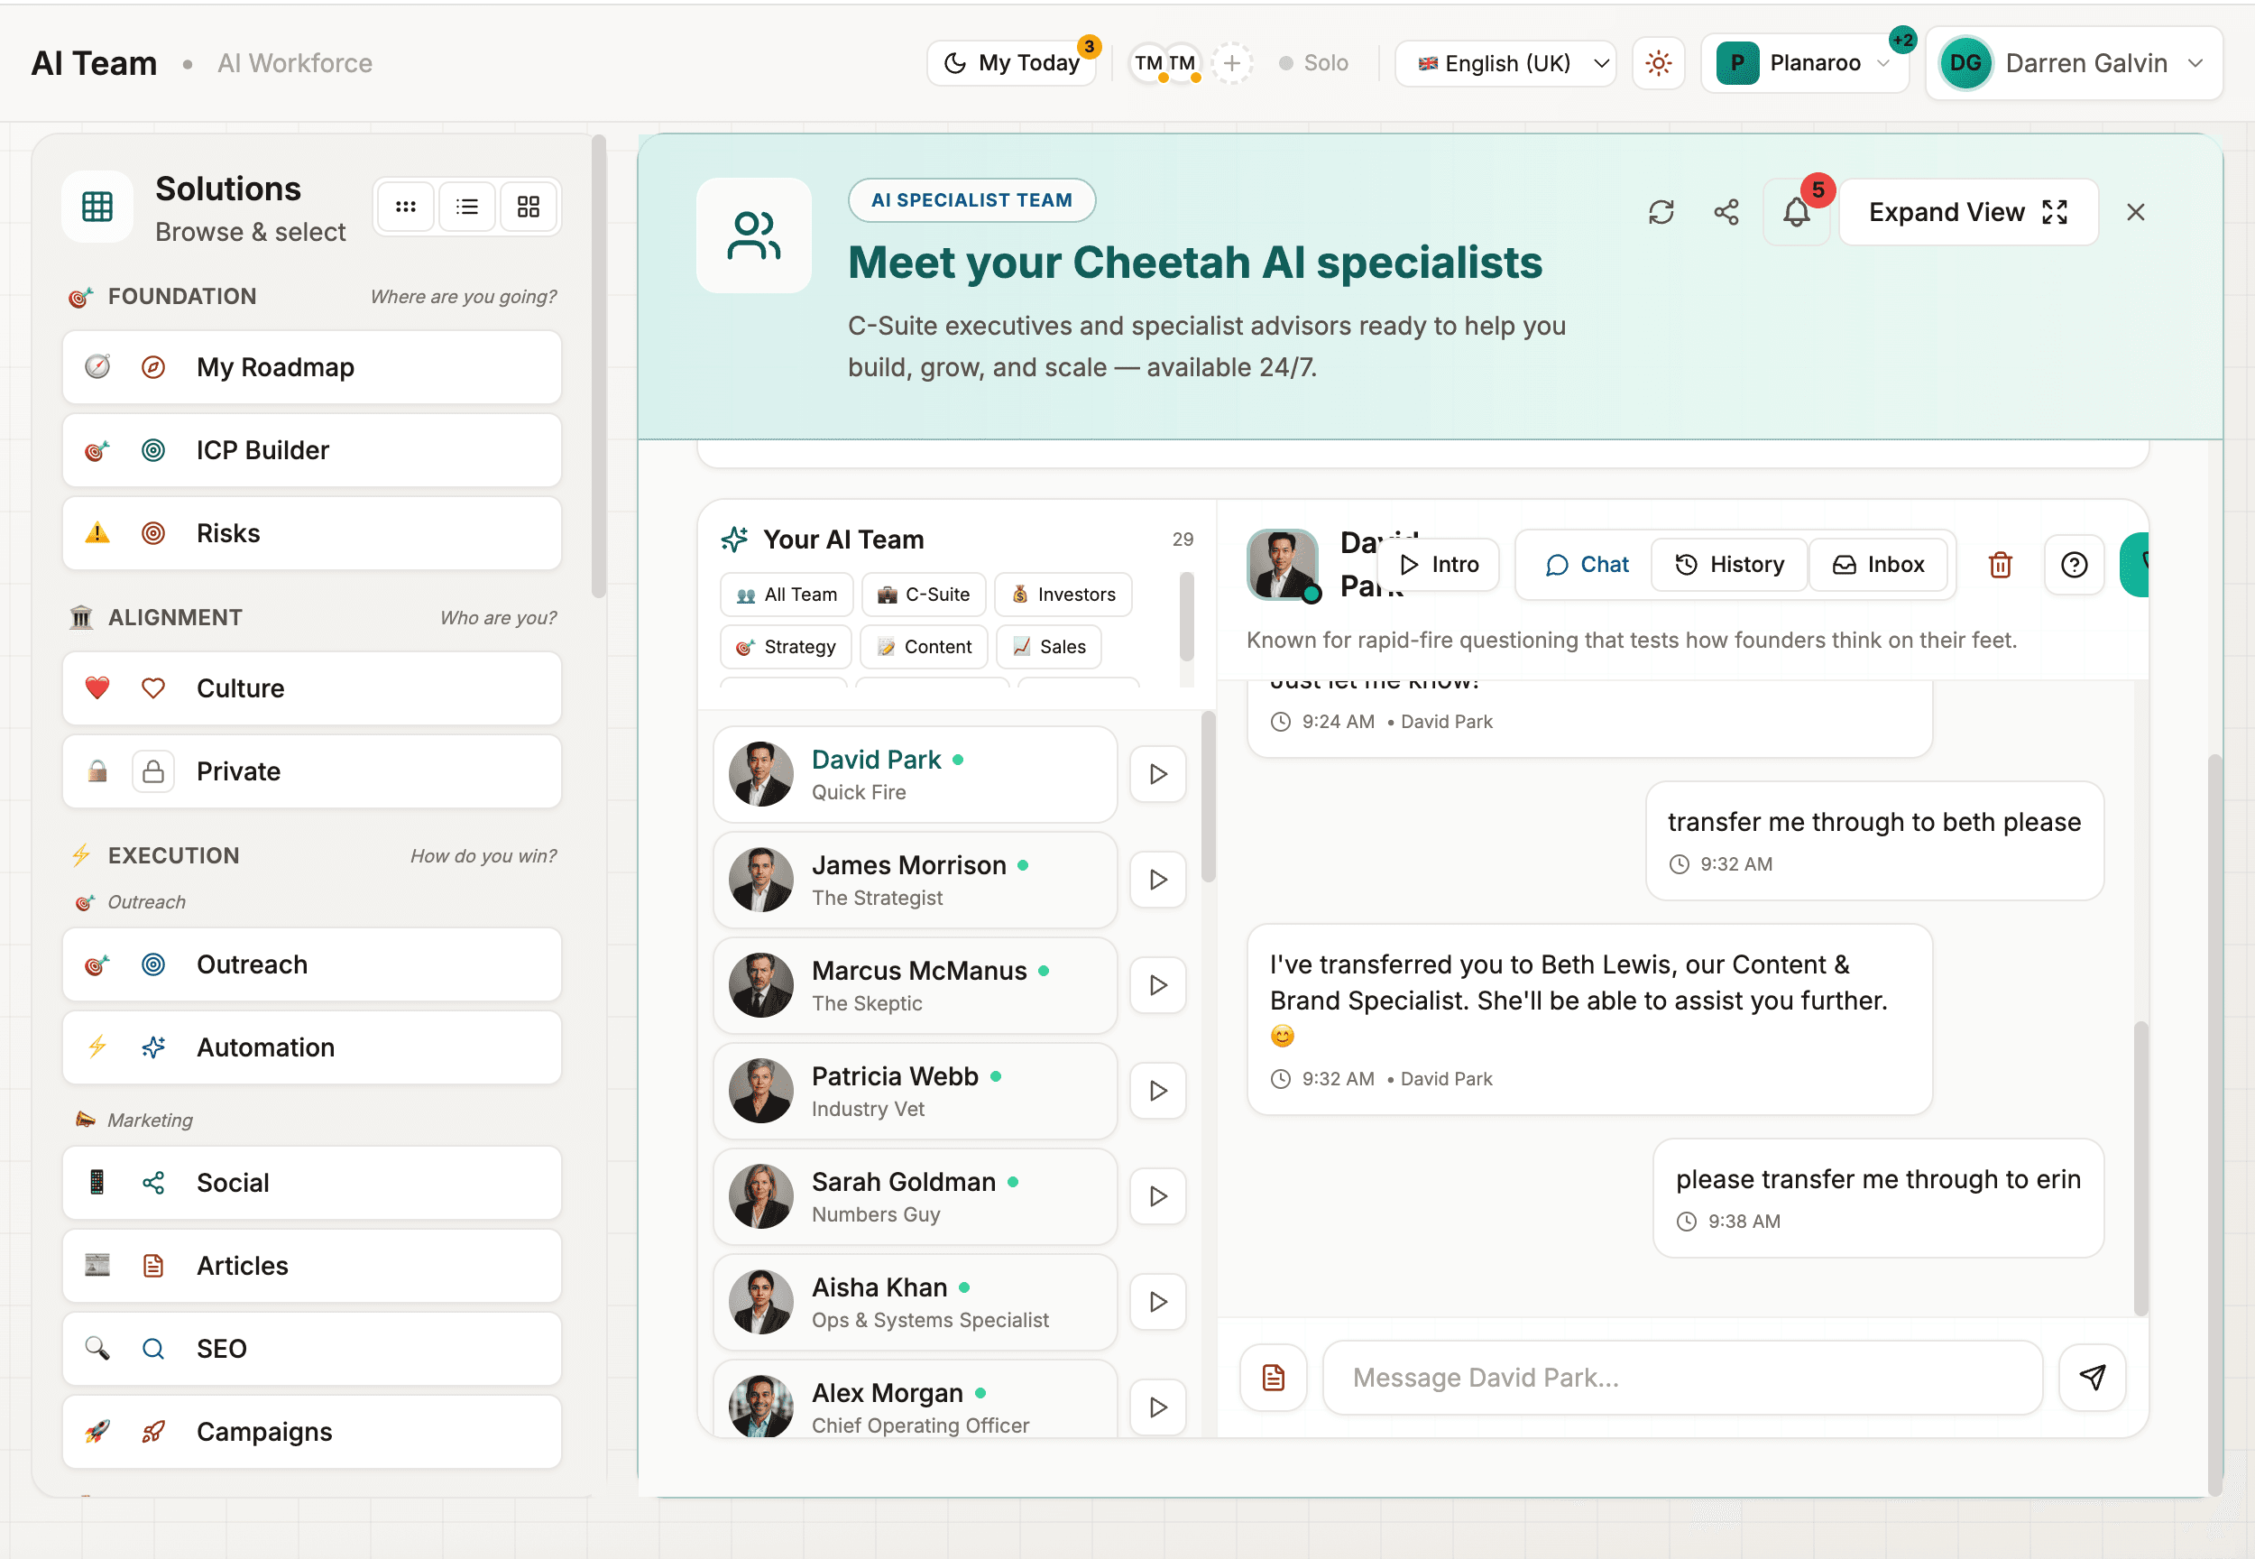Expand the Planaroo workspace dropdown

click(1805, 63)
